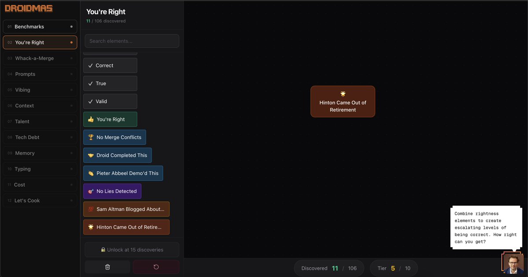Select the Sam Altman Blogged About element
The width and height of the screenshot is (528, 277).
coord(126,209)
